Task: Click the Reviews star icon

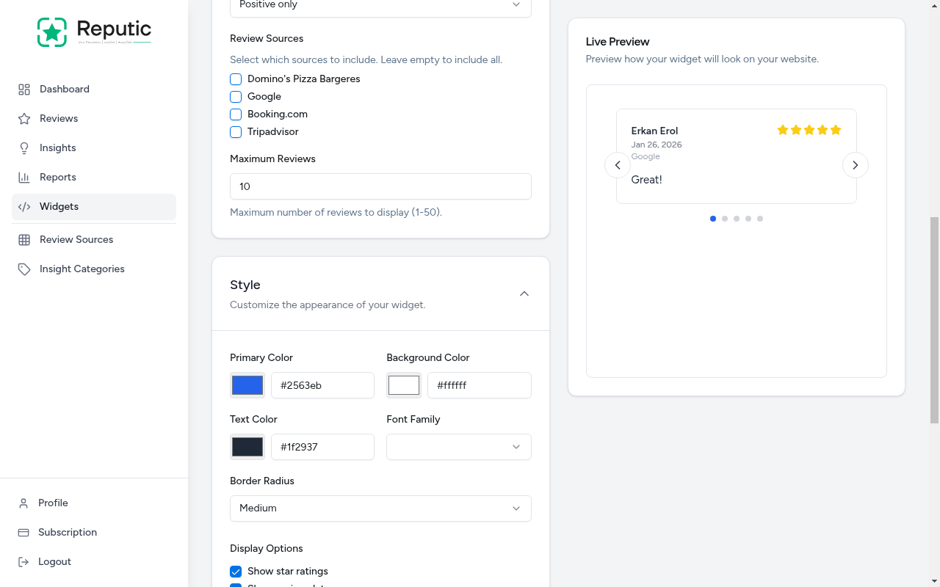Action: point(24,118)
